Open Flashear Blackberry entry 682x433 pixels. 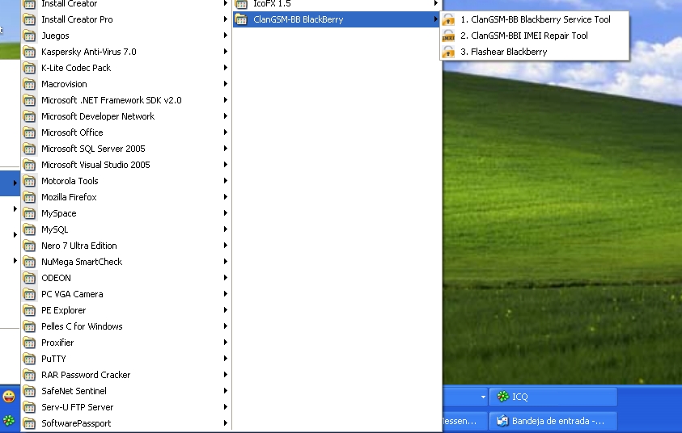pyautogui.click(x=535, y=52)
